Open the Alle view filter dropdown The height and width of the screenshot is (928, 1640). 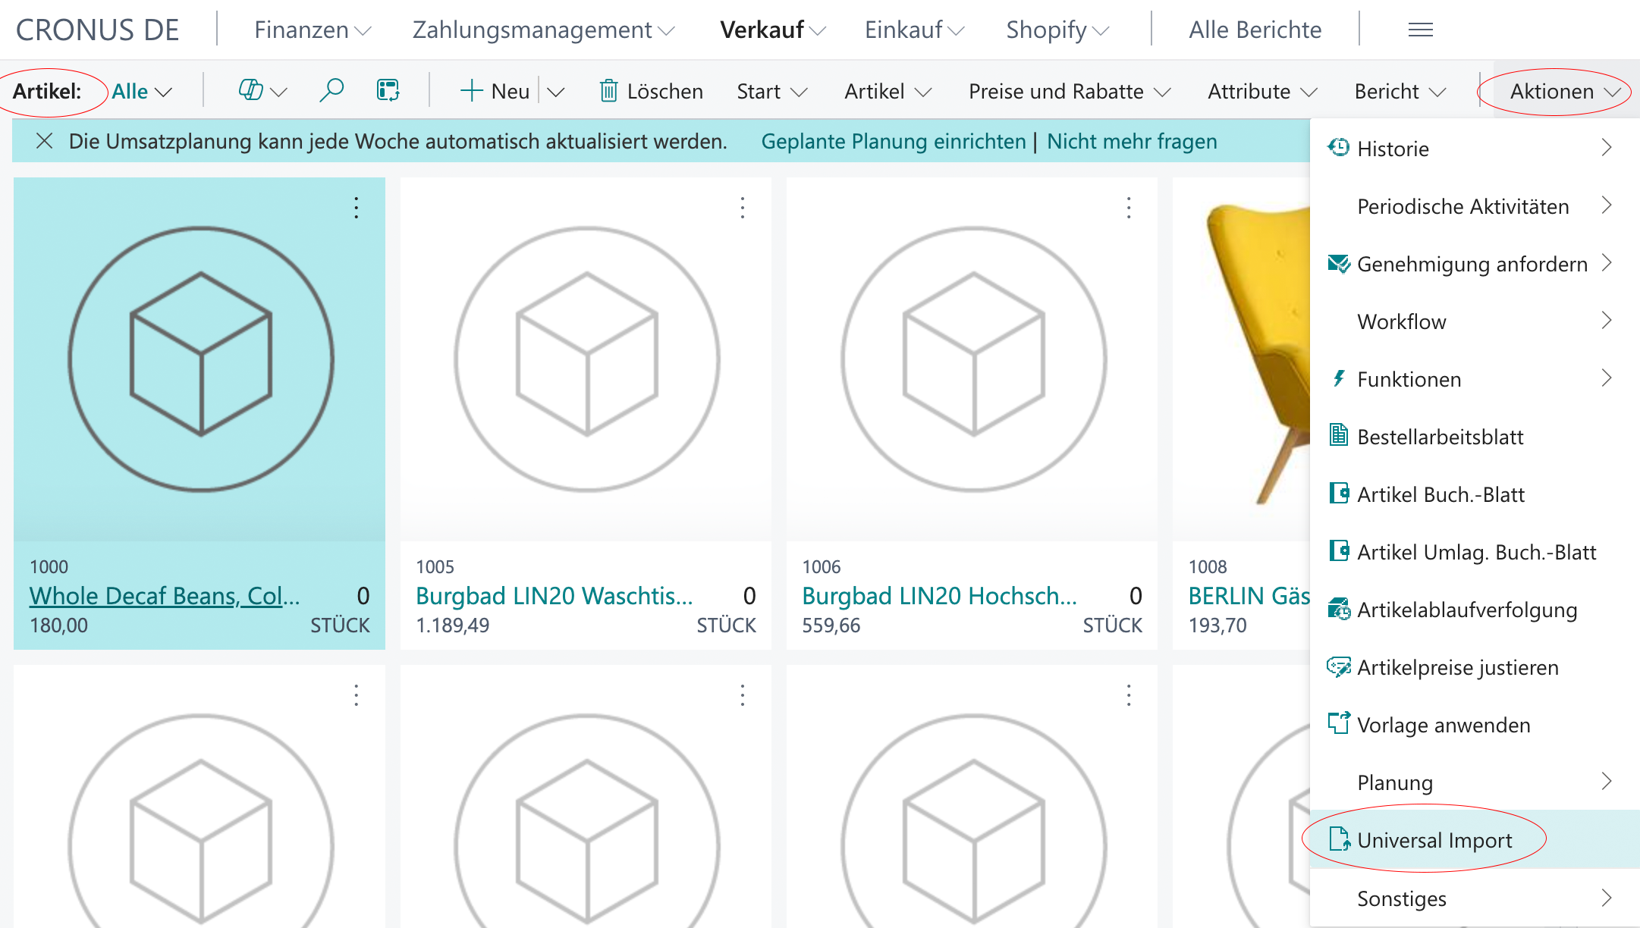pos(142,91)
